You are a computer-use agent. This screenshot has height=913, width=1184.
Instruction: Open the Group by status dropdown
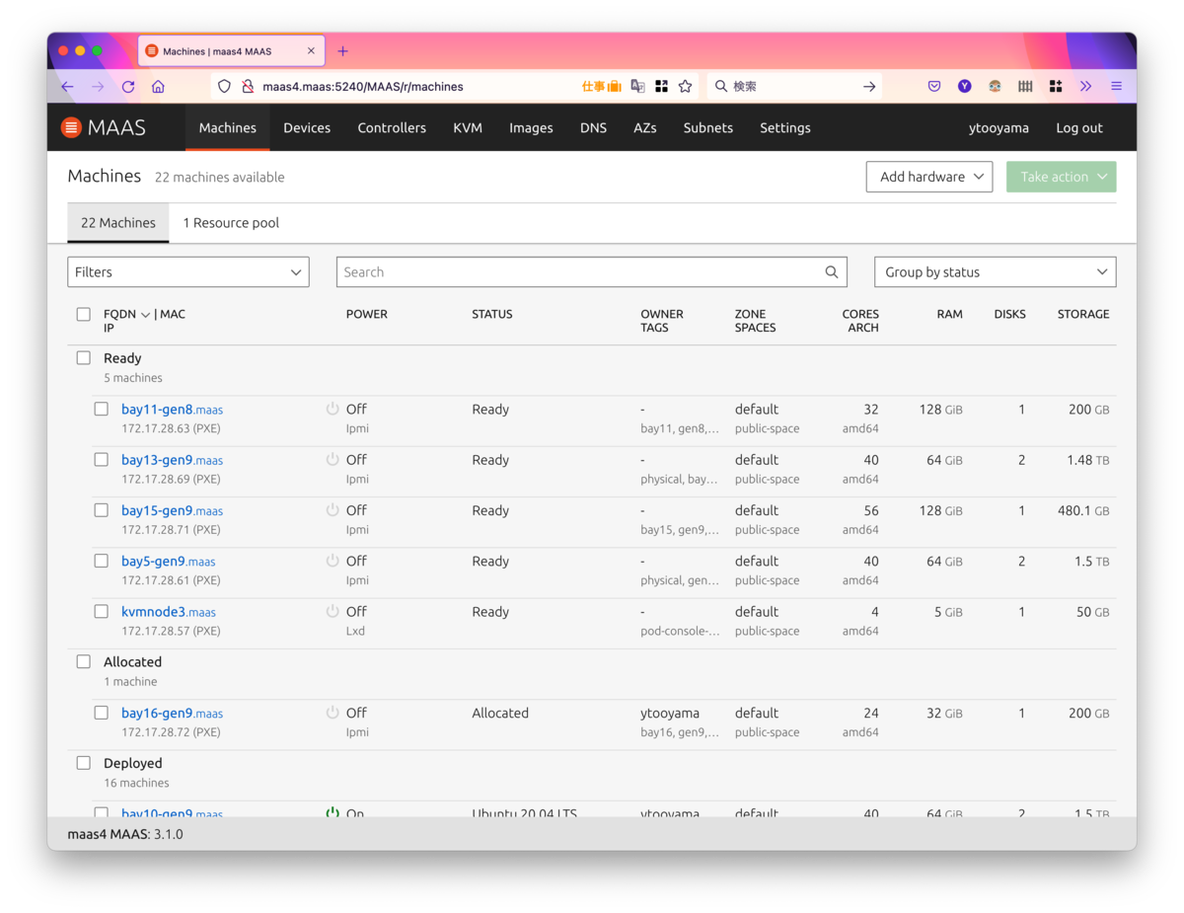(996, 272)
